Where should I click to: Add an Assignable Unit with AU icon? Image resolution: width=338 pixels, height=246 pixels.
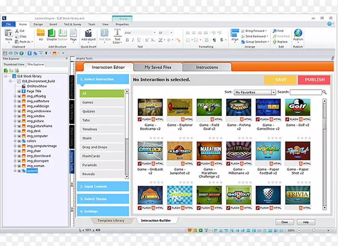[41, 33]
